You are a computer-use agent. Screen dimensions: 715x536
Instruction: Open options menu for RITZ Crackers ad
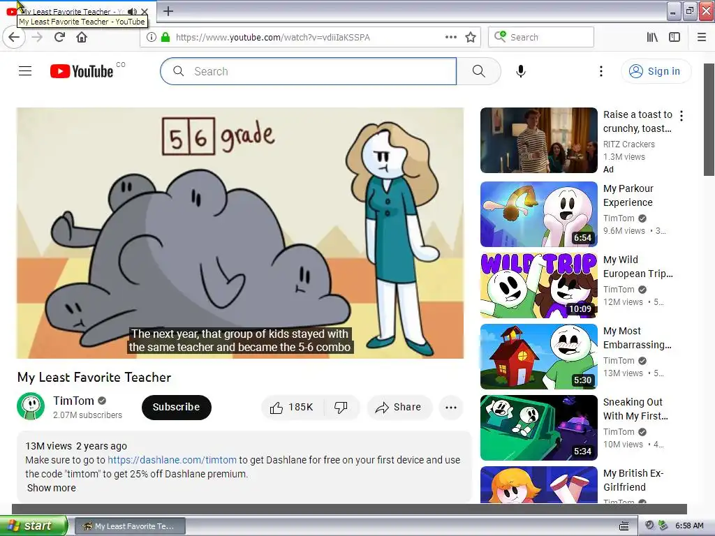(x=681, y=116)
